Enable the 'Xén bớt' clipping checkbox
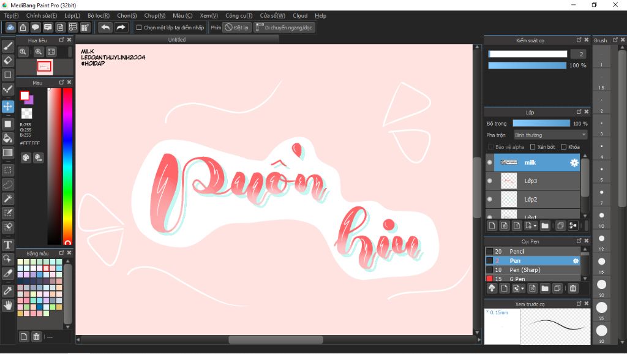 tap(533, 147)
